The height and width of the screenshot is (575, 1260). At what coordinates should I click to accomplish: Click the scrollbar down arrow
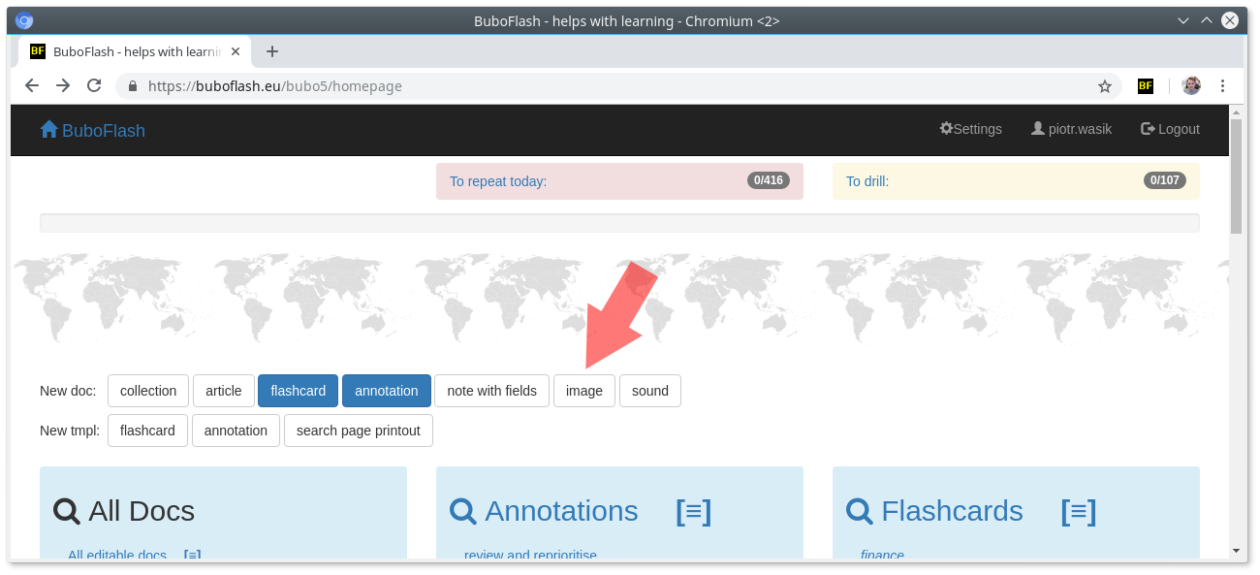click(1236, 550)
